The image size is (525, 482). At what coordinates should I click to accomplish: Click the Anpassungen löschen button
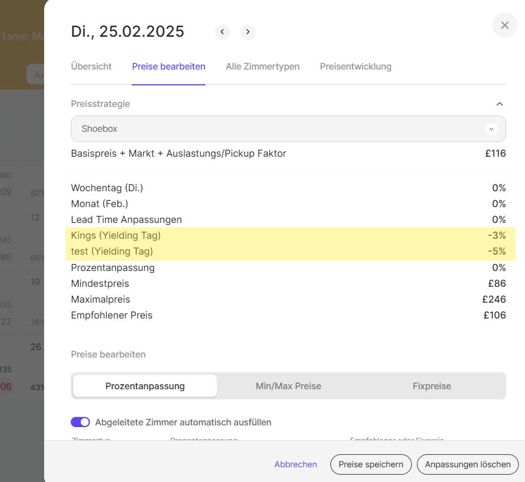point(467,464)
